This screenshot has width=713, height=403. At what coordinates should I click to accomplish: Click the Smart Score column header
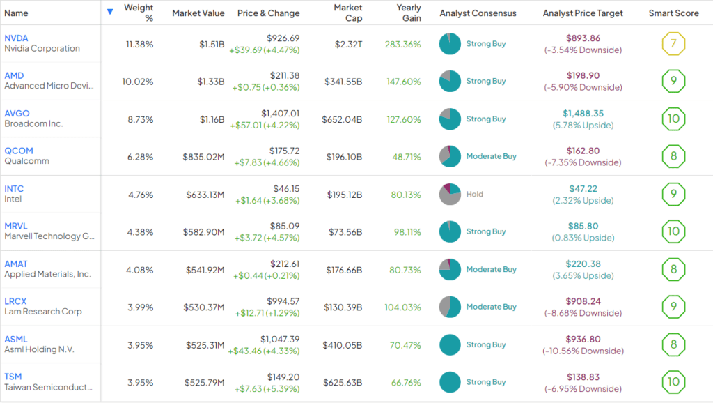(673, 13)
